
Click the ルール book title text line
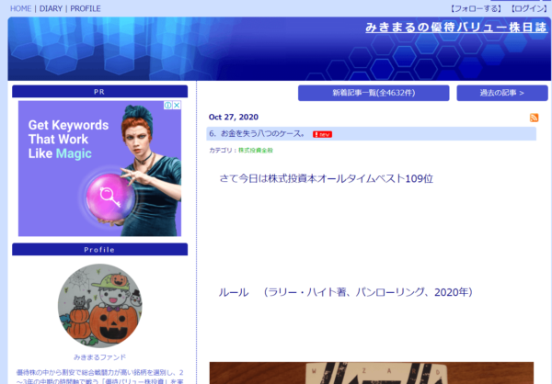coord(345,292)
